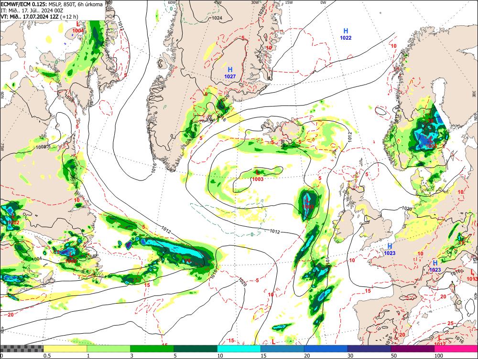This screenshot has height=359, width=478.
Task: Click the L 1003 low west of Ireland
Action: 307,203
